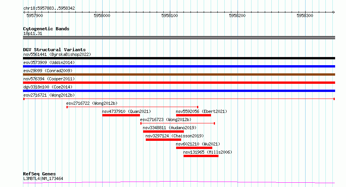This screenshot has height=187, width=346.
Task: Open esv3573909 (Uddin2014) label
Action: click(49, 62)
